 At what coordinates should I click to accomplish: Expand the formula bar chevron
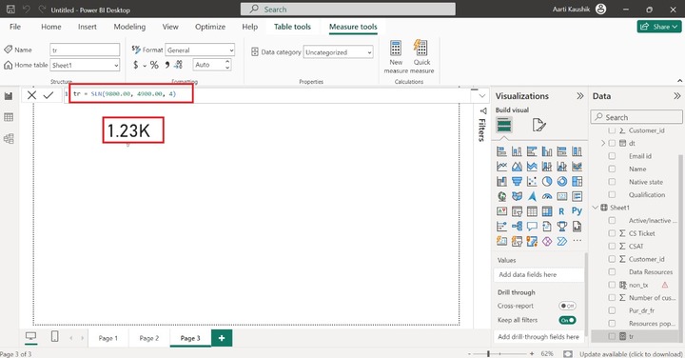[481, 96]
